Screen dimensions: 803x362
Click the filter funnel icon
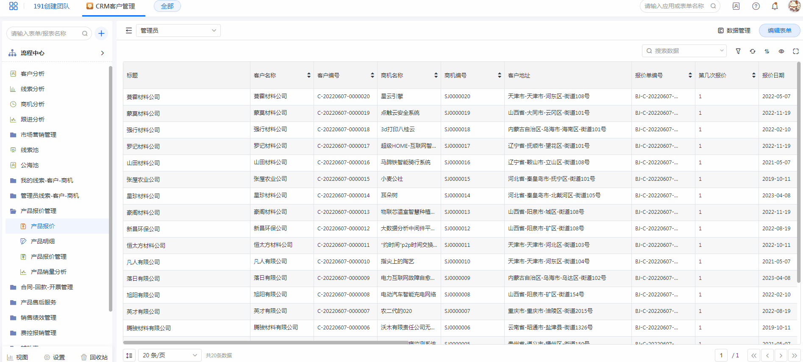coord(738,51)
